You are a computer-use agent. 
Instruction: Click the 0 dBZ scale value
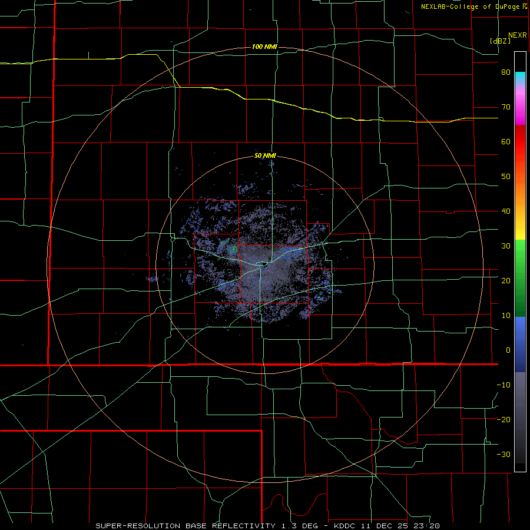(508, 350)
